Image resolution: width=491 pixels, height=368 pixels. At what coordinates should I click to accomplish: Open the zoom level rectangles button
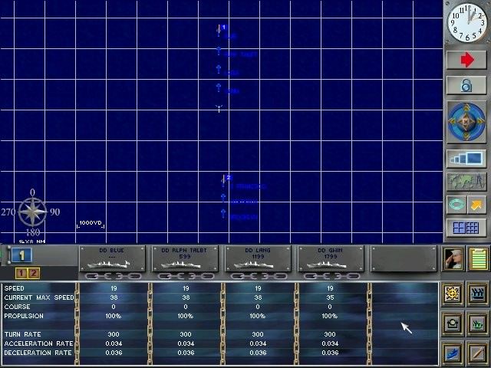tap(466, 160)
